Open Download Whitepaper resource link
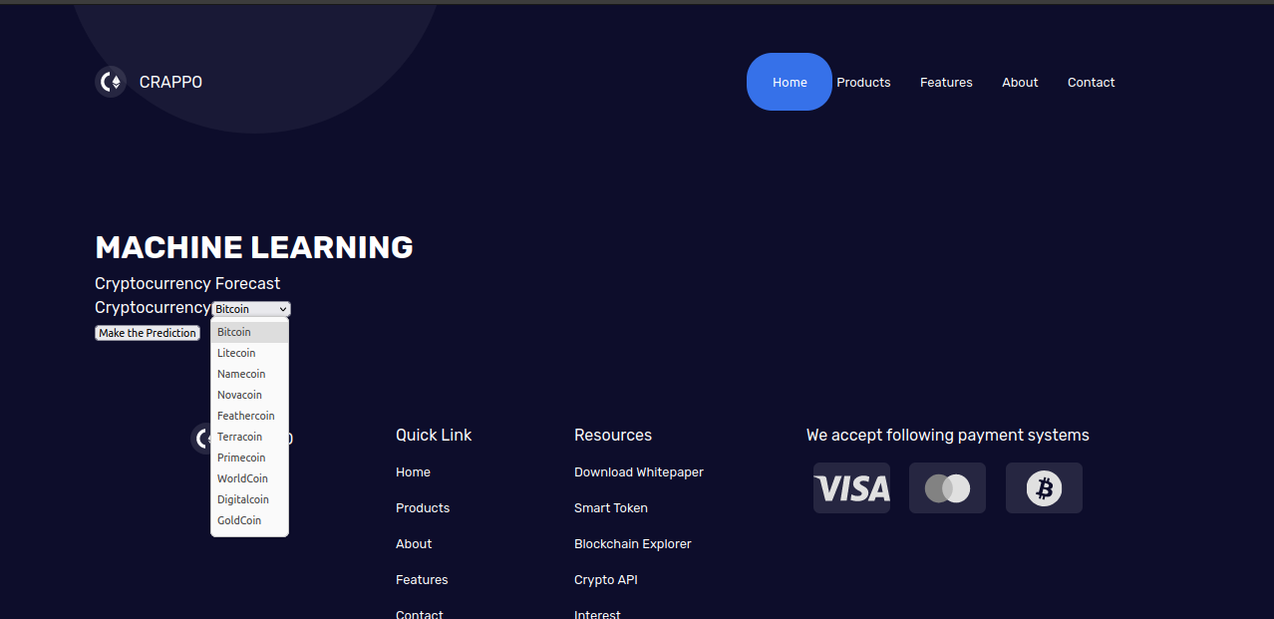The image size is (1274, 619). point(639,472)
